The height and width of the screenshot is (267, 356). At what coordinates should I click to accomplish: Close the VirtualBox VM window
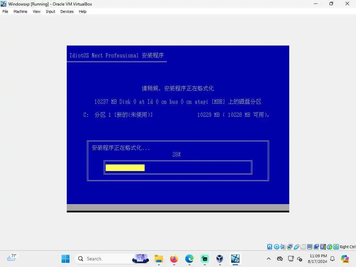point(347,3)
